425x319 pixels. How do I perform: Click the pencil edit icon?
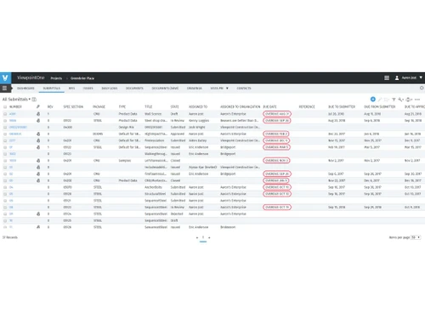[x=380, y=100]
